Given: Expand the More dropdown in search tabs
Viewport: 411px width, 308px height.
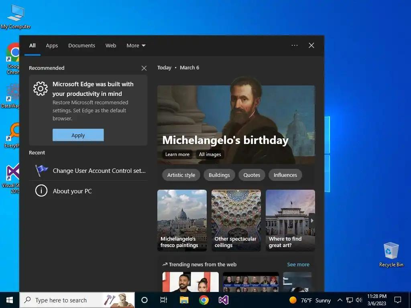Looking at the screenshot, I should click(136, 46).
